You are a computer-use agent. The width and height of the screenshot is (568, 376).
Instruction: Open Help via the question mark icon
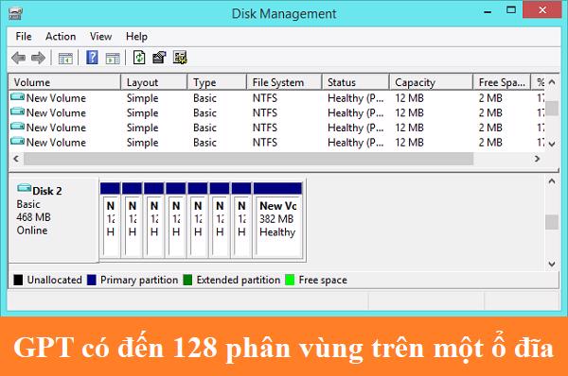pyautogui.click(x=92, y=58)
